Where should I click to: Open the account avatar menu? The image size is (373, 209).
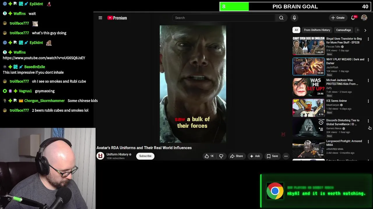tap(364, 18)
